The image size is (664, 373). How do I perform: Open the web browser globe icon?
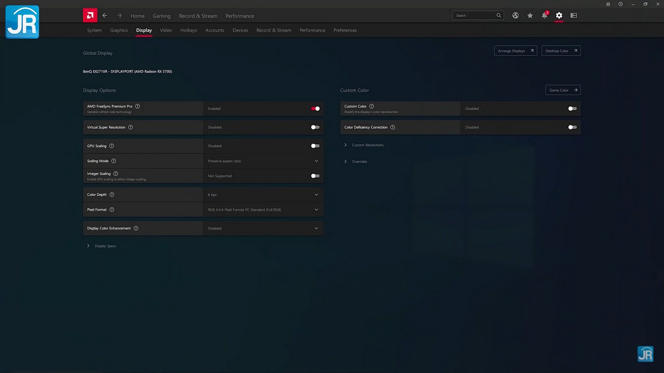pos(515,16)
